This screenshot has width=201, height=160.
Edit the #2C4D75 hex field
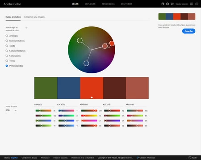(67, 104)
